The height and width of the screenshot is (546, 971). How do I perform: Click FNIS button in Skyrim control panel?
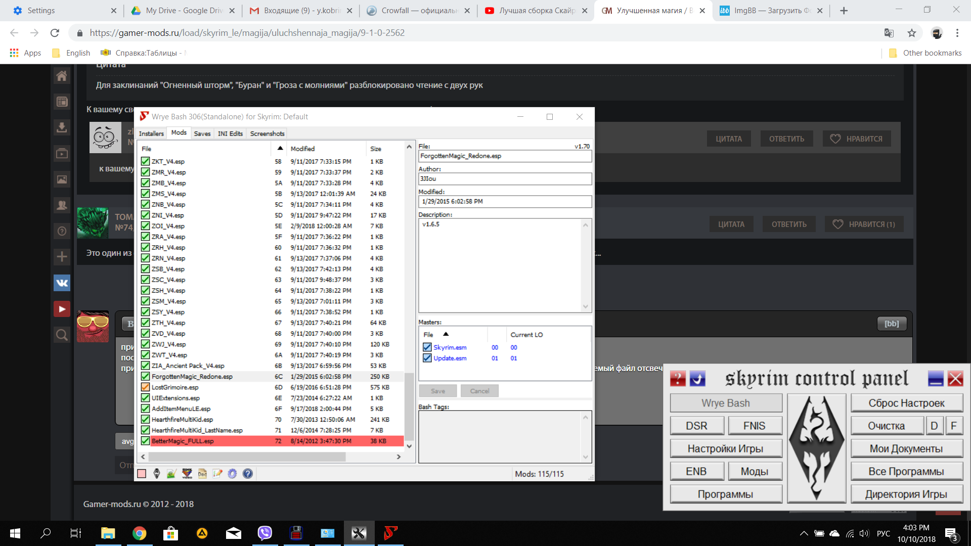point(755,426)
